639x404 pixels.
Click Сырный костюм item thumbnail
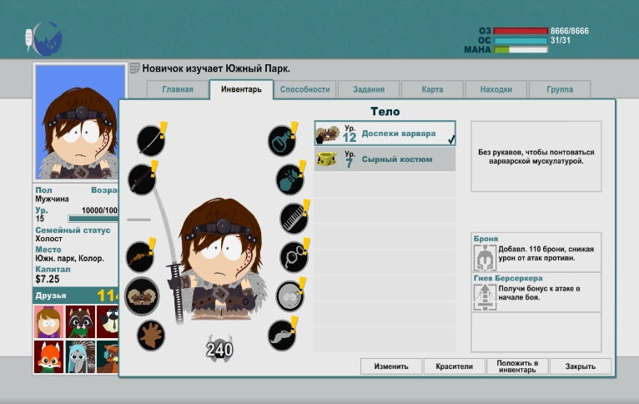tap(327, 159)
